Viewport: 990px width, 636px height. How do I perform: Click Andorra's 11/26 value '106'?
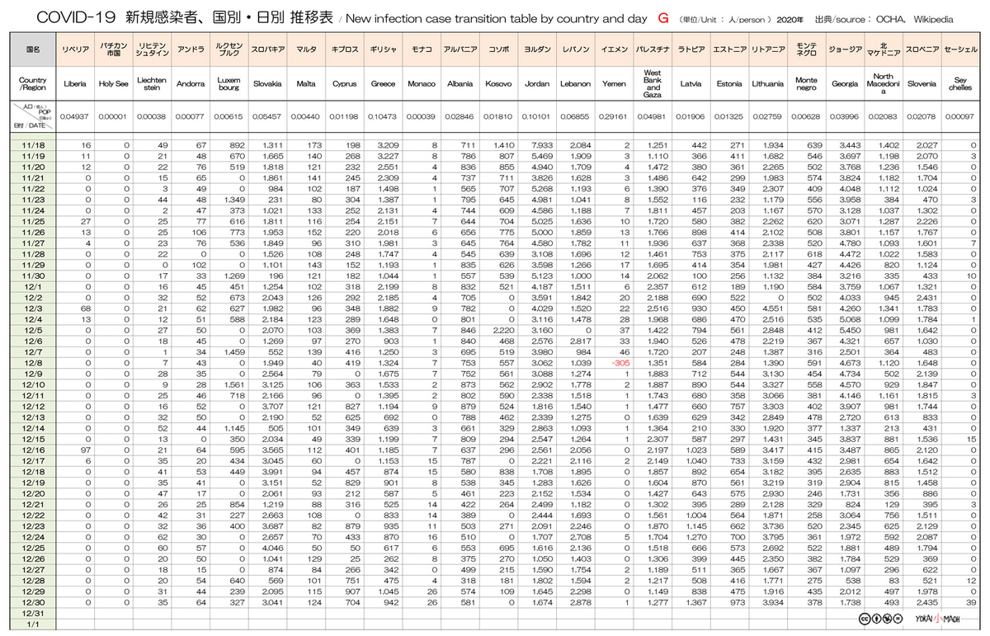pyautogui.click(x=198, y=231)
